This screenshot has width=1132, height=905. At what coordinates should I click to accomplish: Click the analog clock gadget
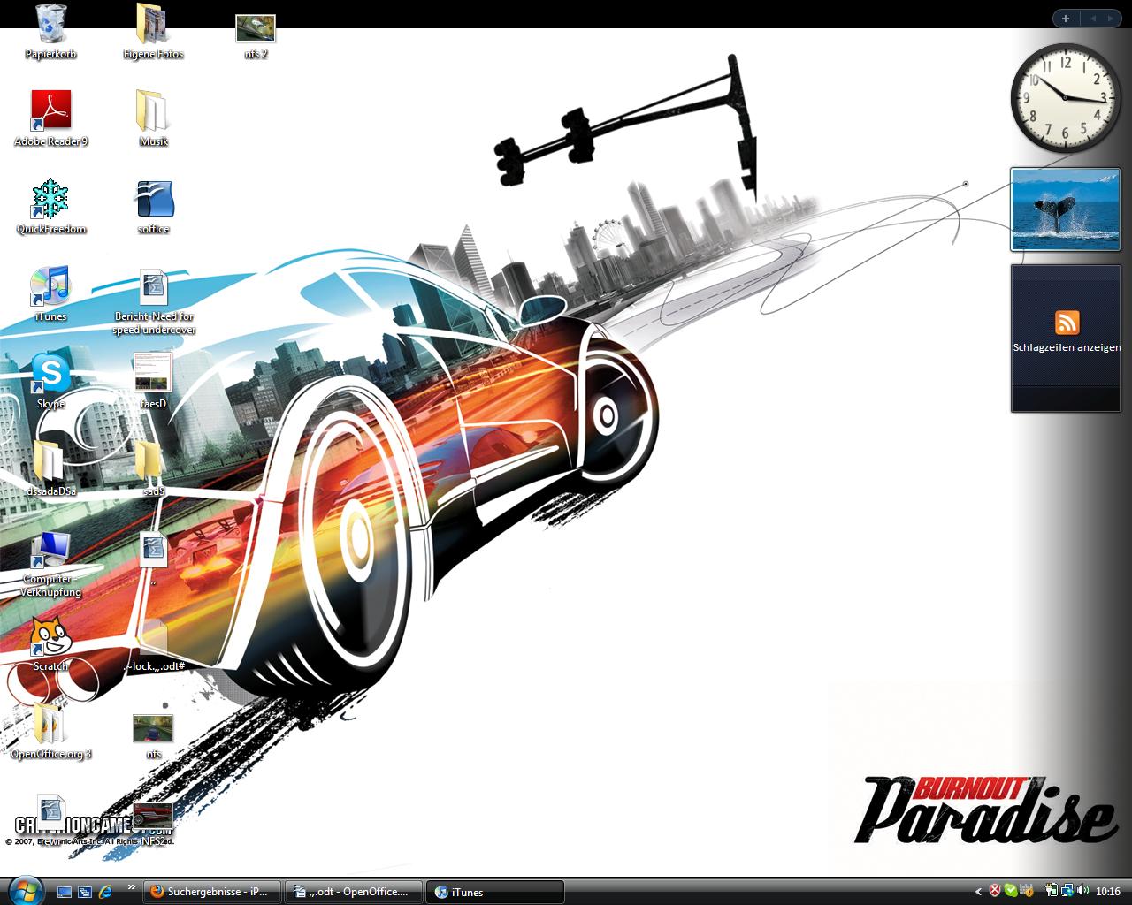pos(1065,96)
